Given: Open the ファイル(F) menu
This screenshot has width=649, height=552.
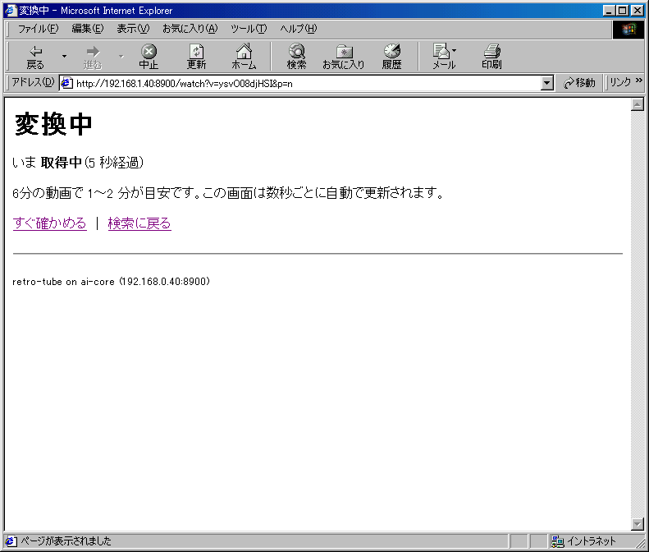Looking at the screenshot, I should [38, 29].
